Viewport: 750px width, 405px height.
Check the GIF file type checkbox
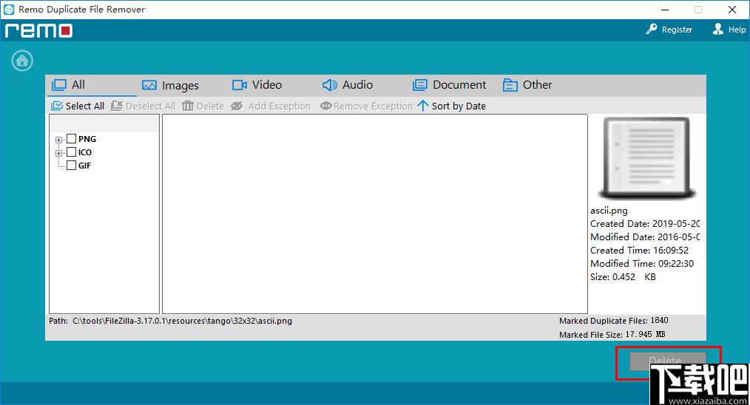(x=71, y=166)
